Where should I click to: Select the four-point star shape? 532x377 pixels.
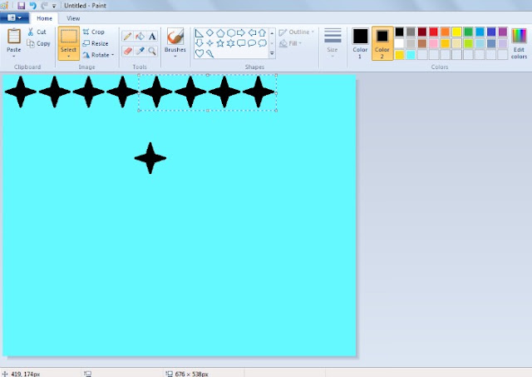click(x=210, y=43)
